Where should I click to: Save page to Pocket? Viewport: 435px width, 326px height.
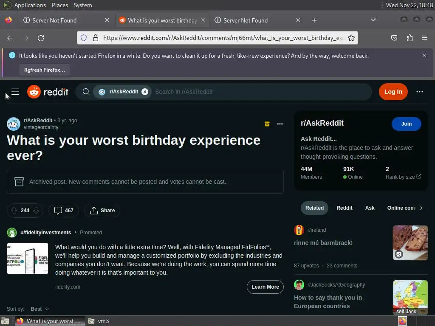tap(394, 38)
